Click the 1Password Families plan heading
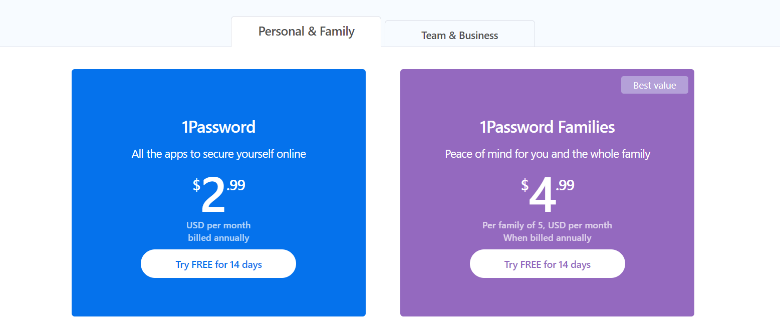The height and width of the screenshot is (327, 780). pyautogui.click(x=547, y=127)
